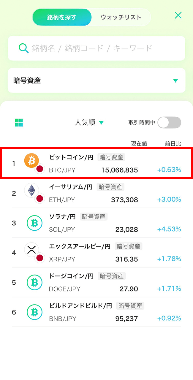Click the magnifying glass search icon

pos(23,48)
